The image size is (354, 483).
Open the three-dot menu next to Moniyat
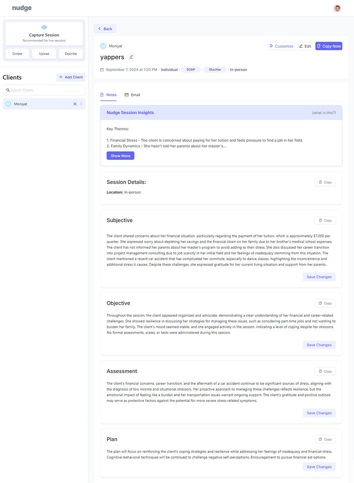[82, 104]
